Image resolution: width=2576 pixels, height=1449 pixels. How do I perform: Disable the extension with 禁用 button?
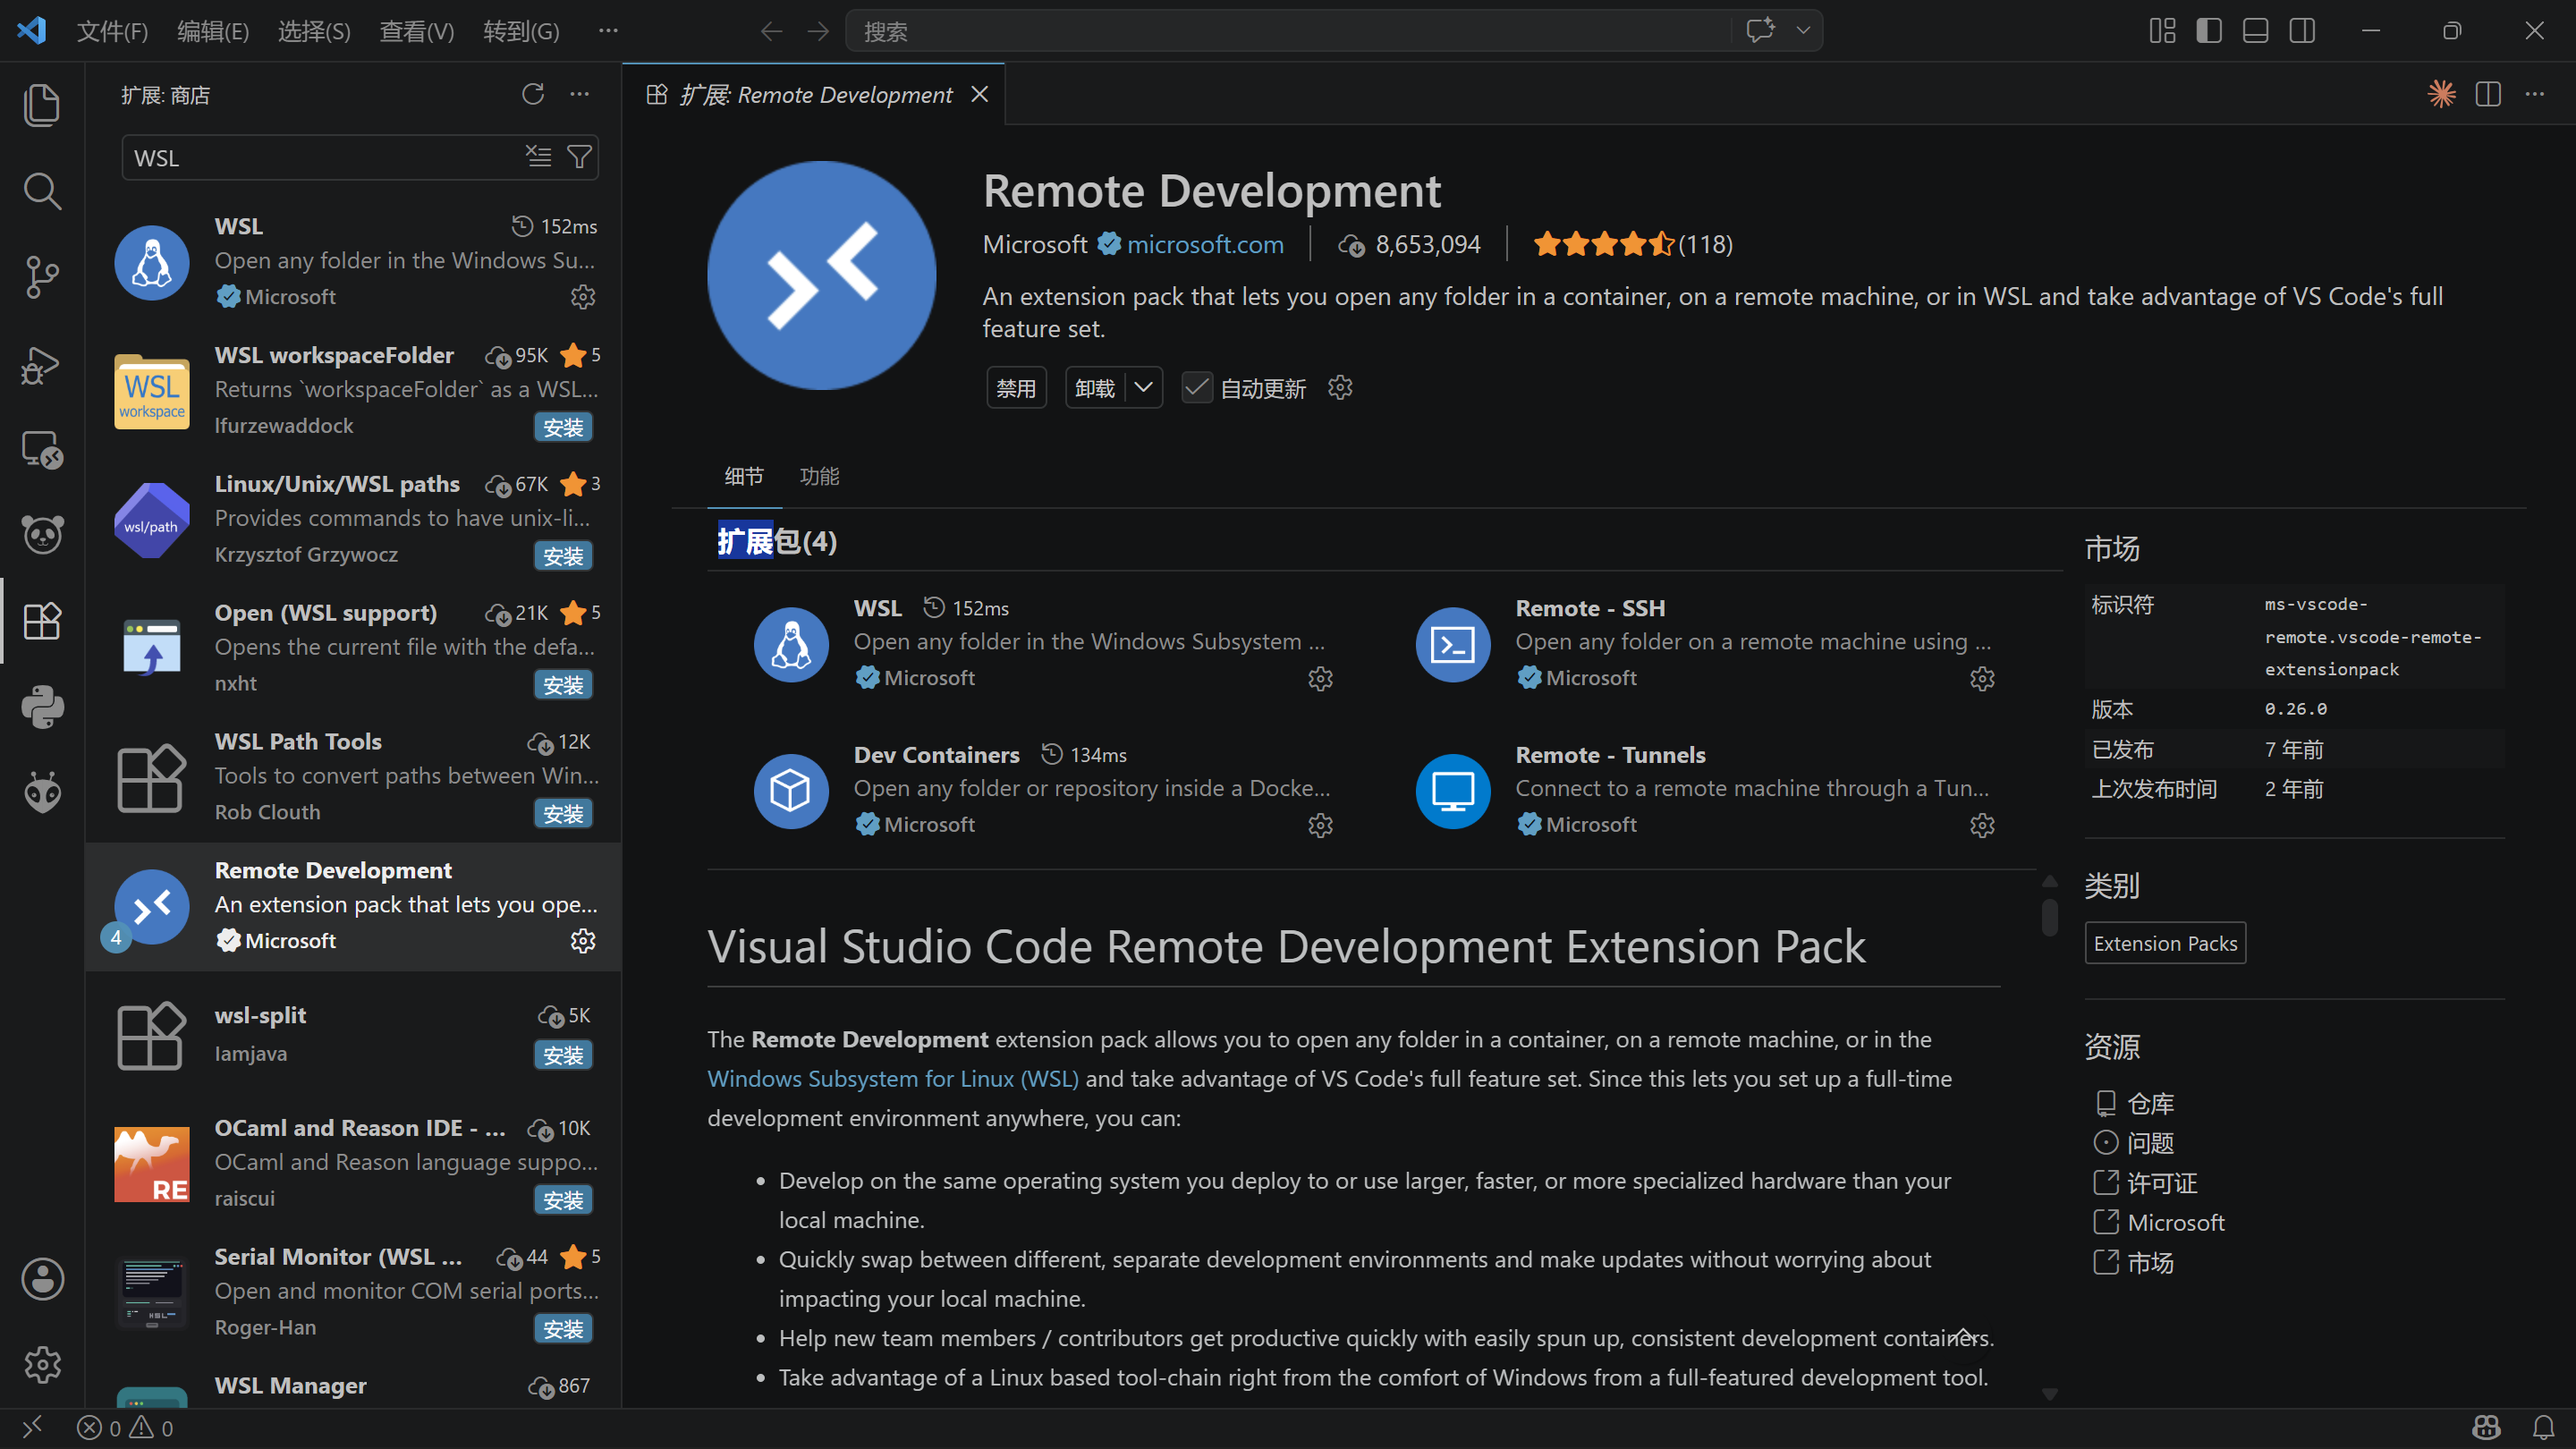1016,388
